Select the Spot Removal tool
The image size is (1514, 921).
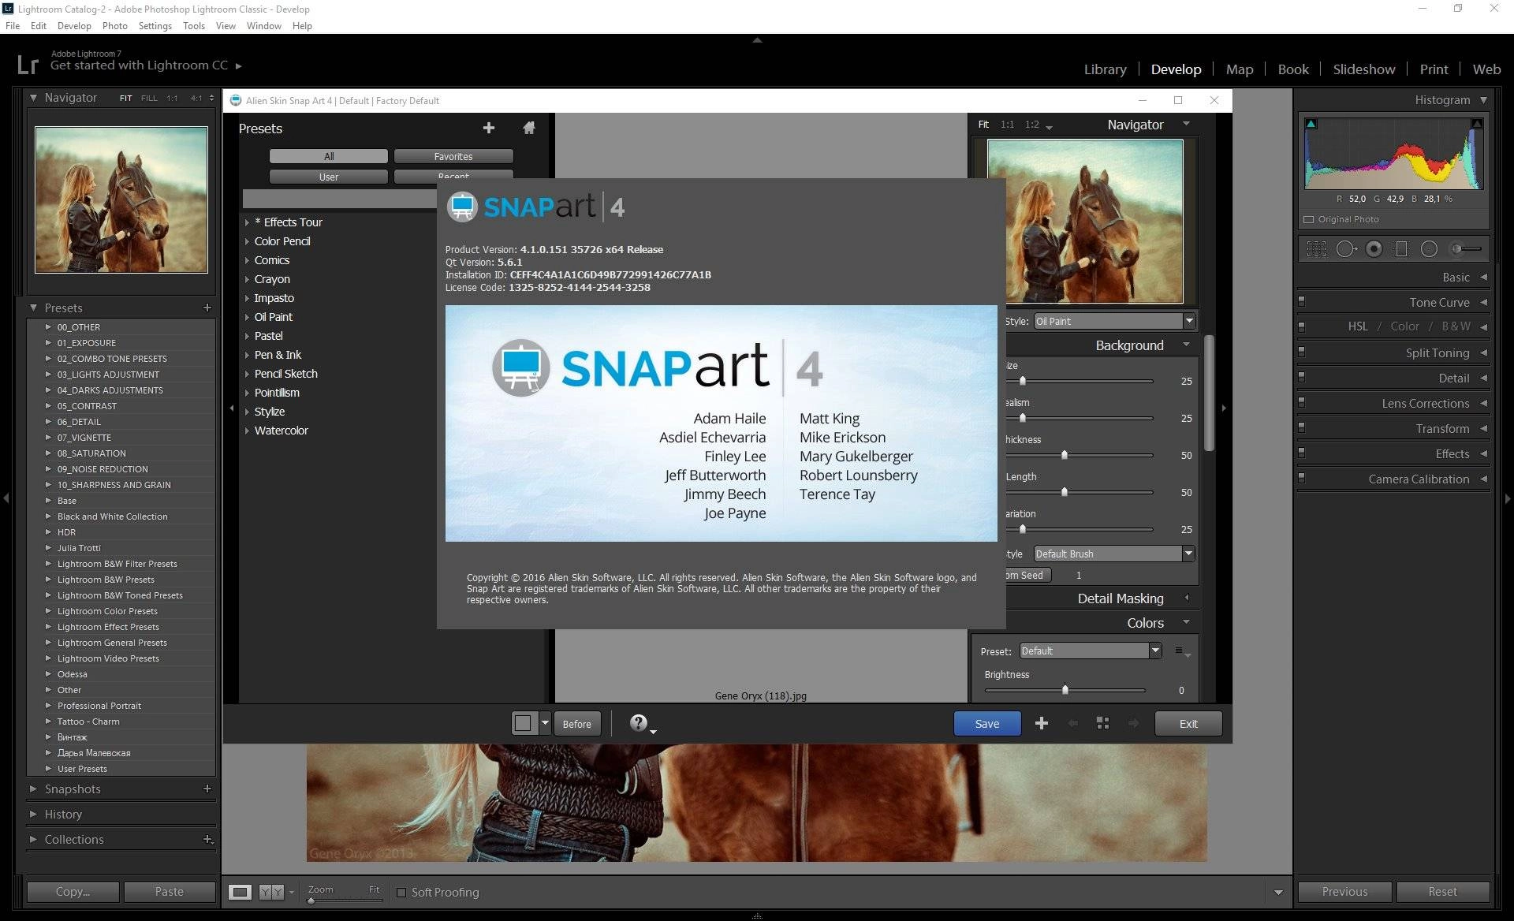1346,249
